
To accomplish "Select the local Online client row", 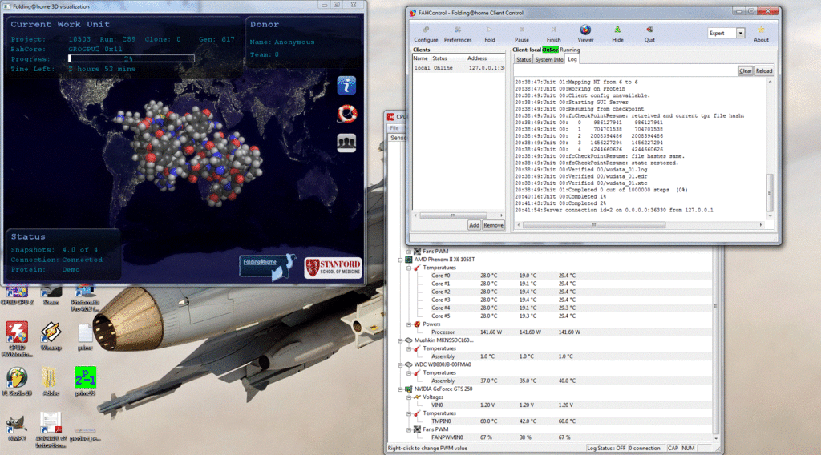I will pyautogui.click(x=459, y=68).
